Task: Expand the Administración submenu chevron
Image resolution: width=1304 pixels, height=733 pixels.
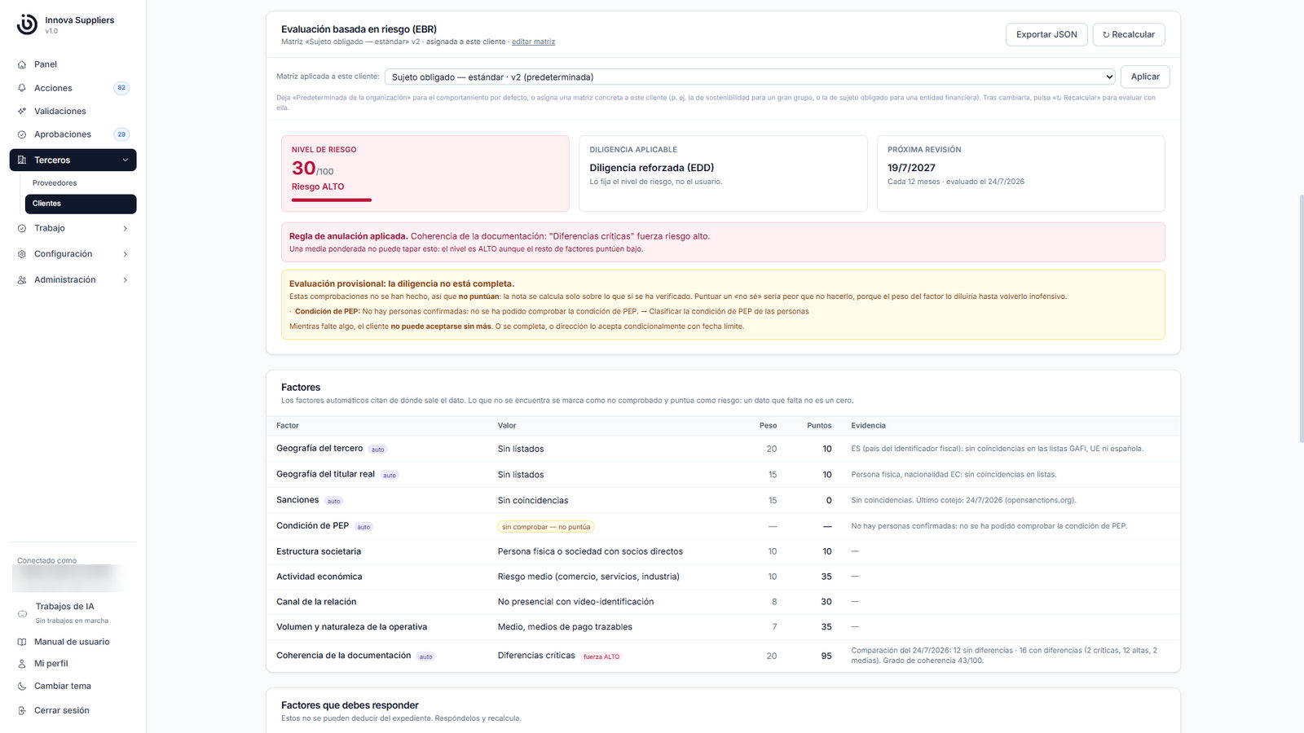Action: [x=125, y=280]
